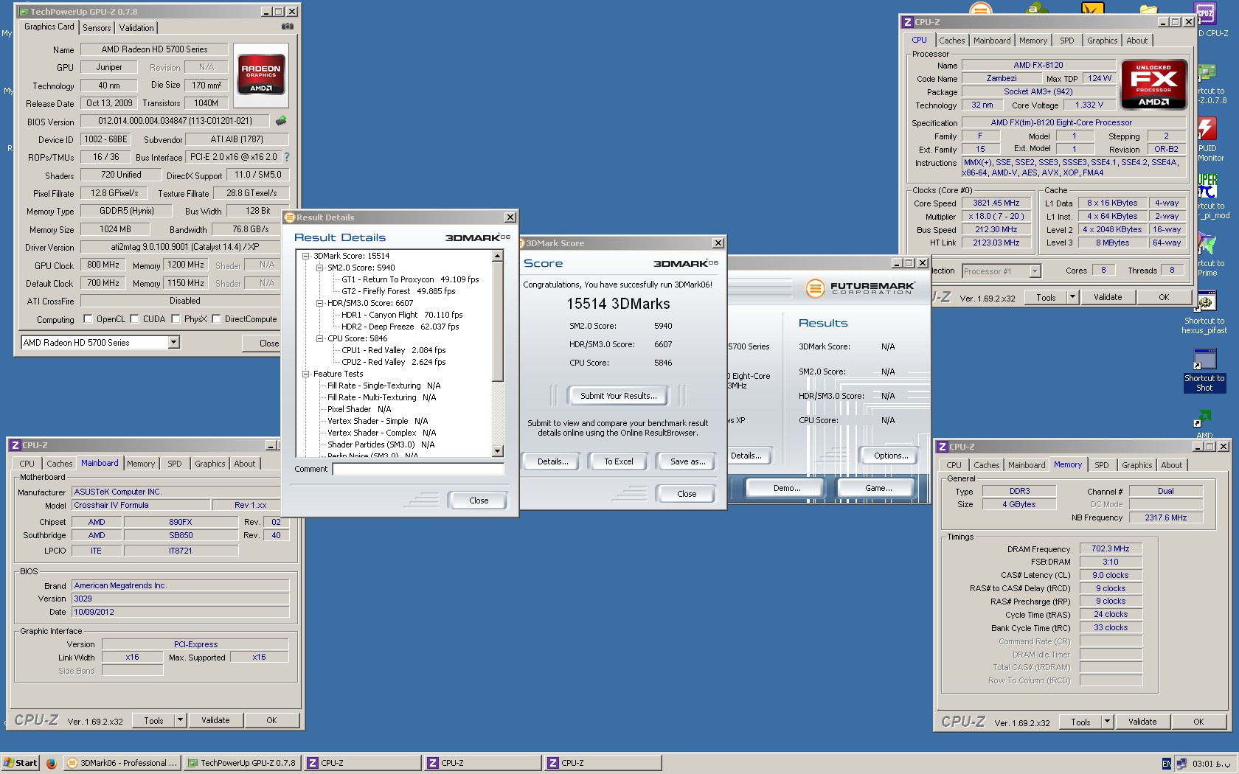Screen dimensions: 1239x774
Task: Click the AMD FX processor logo in CPU-Z
Action: pyautogui.click(x=1153, y=84)
